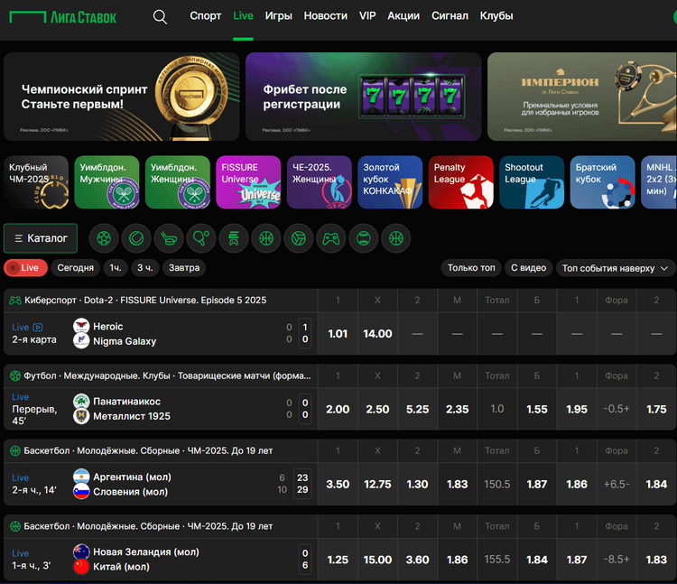
Task: Select the baseball sport icon
Action: point(364,239)
